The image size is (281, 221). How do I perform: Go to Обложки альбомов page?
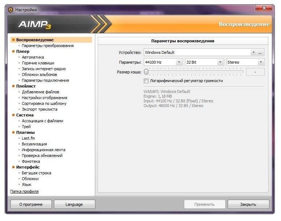pos(39,75)
